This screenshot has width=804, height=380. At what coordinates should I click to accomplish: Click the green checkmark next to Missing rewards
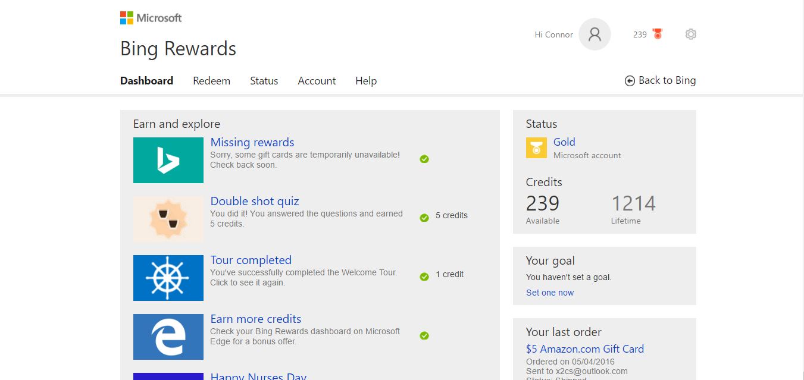[424, 159]
